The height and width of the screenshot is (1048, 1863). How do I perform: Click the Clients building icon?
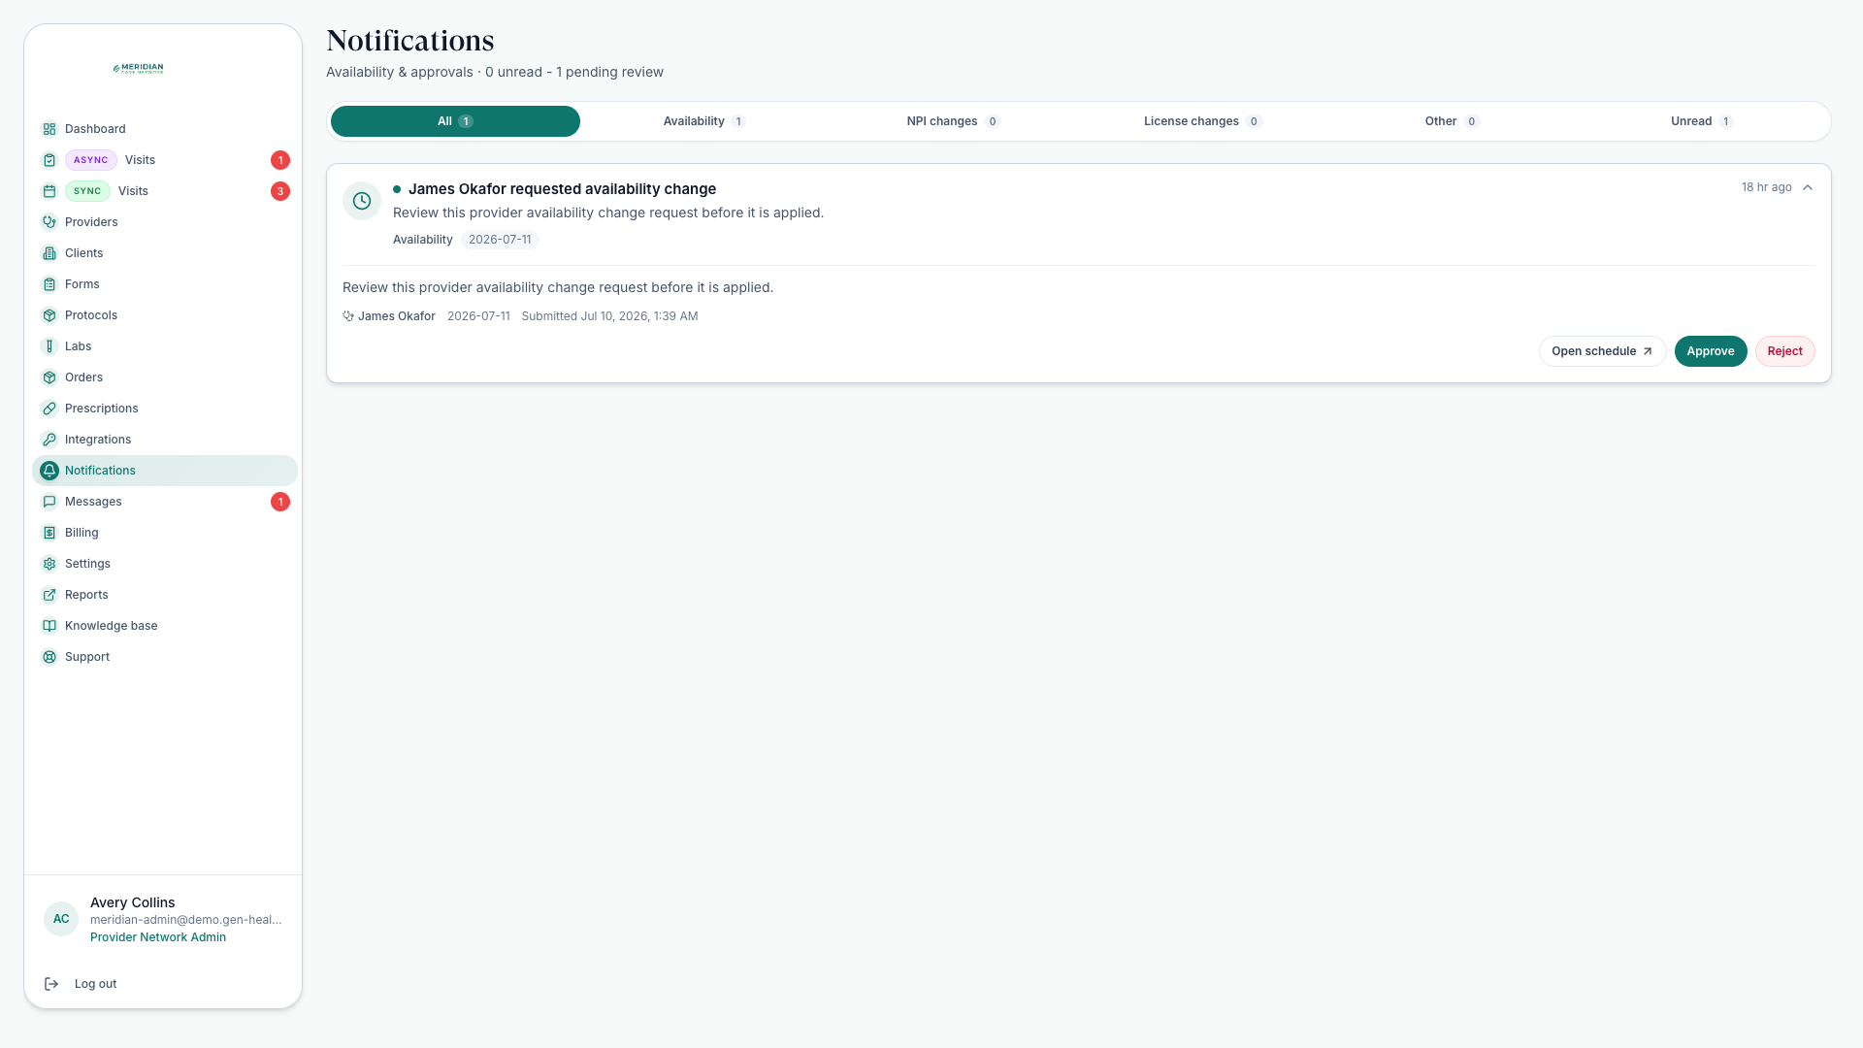click(49, 253)
